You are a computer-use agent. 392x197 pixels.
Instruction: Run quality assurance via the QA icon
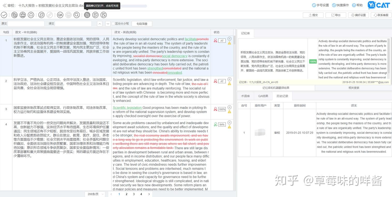60,15
